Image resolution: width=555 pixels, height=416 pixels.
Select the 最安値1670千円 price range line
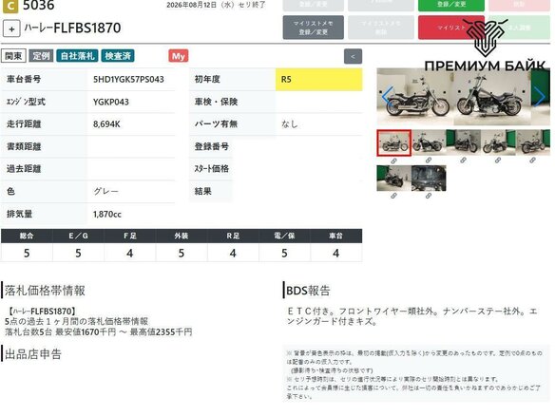pyautogui.click(x=99, y=332)
